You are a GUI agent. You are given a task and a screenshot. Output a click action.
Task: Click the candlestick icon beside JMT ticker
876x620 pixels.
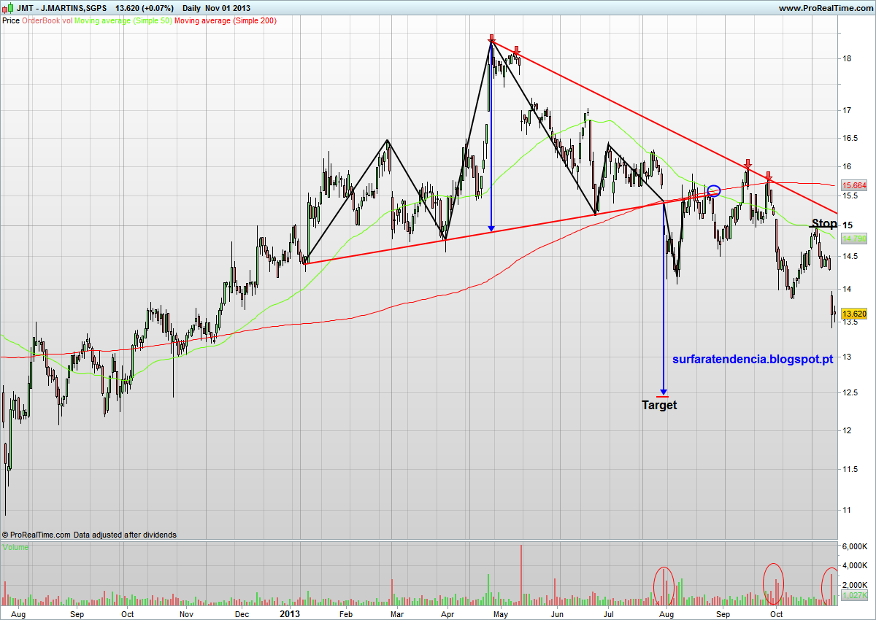click(8, 8)
